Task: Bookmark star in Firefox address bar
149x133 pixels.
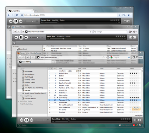Action: [x=103, y=57]
